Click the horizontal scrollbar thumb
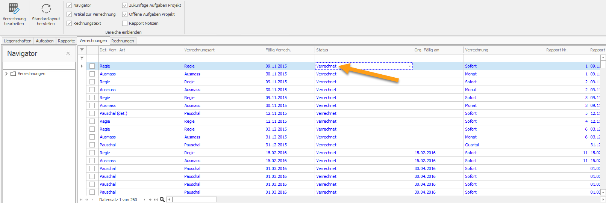The image size is (606, 203). point(194,200)
